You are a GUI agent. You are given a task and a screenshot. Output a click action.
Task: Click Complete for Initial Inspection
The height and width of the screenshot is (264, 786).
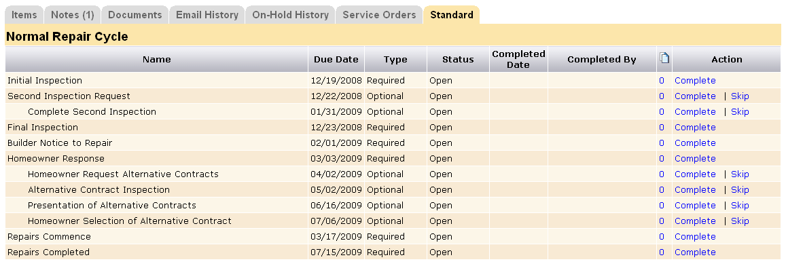695,80
